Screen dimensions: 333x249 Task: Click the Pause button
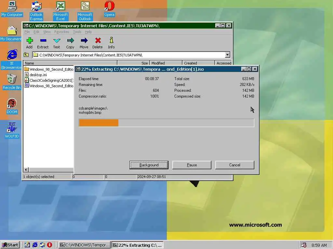pyautogui.click(x=192, y=165)
